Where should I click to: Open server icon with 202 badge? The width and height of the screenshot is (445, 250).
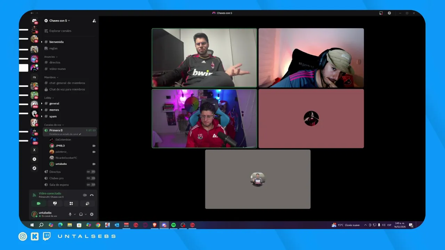34,104
